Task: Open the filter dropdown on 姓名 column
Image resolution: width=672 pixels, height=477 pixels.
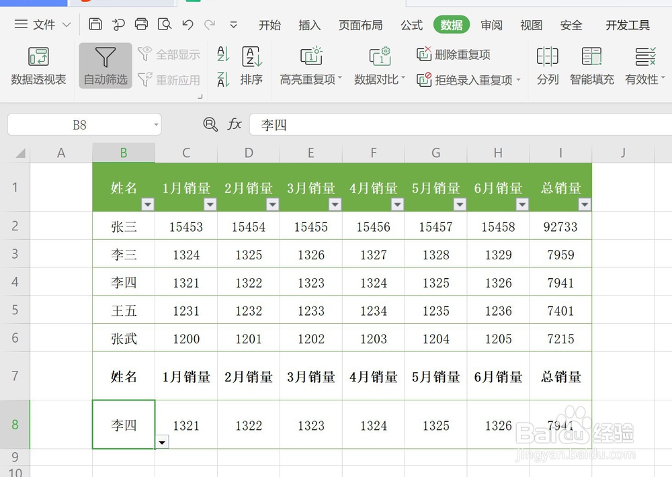Action: (x=149, y=204)
